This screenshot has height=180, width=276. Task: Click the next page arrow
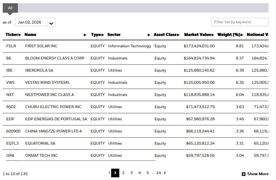[x=165, y=173]
